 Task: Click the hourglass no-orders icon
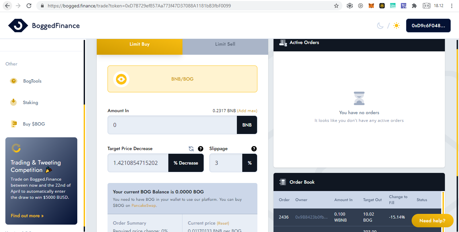359,98
